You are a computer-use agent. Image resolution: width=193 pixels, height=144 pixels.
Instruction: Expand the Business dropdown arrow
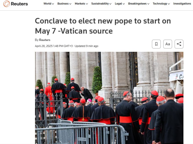[x=70, y=4]
